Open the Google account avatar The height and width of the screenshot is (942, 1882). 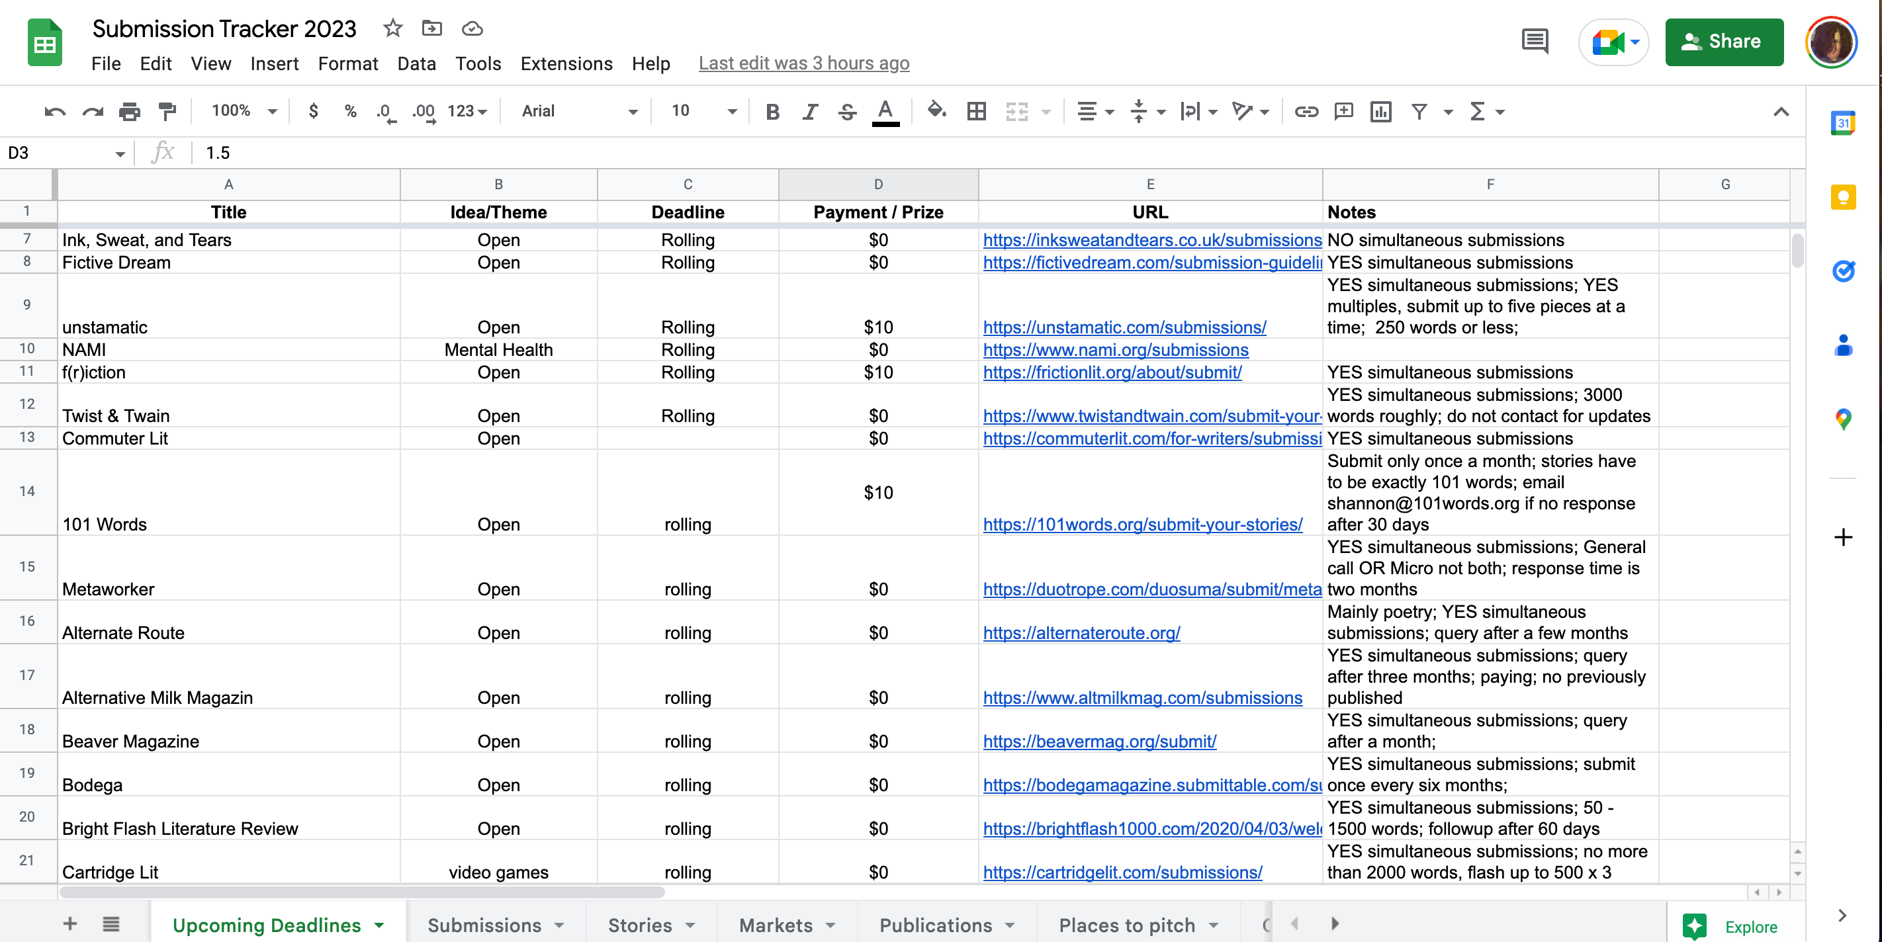pos(1830,42)
